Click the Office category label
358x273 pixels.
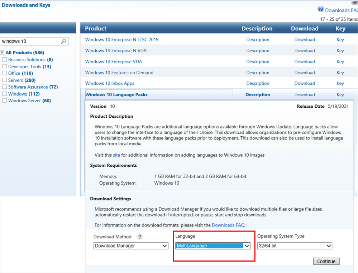(20, 73)
